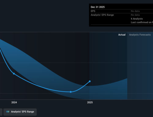Click the 2024 axis label

pos(14,102)
